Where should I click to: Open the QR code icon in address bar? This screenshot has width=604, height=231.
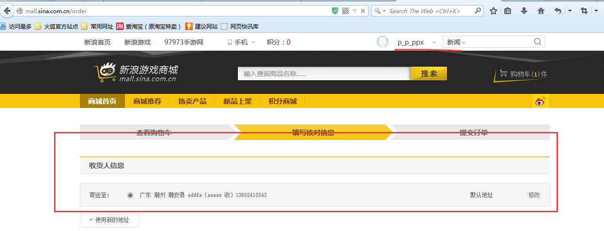[345, 11]
